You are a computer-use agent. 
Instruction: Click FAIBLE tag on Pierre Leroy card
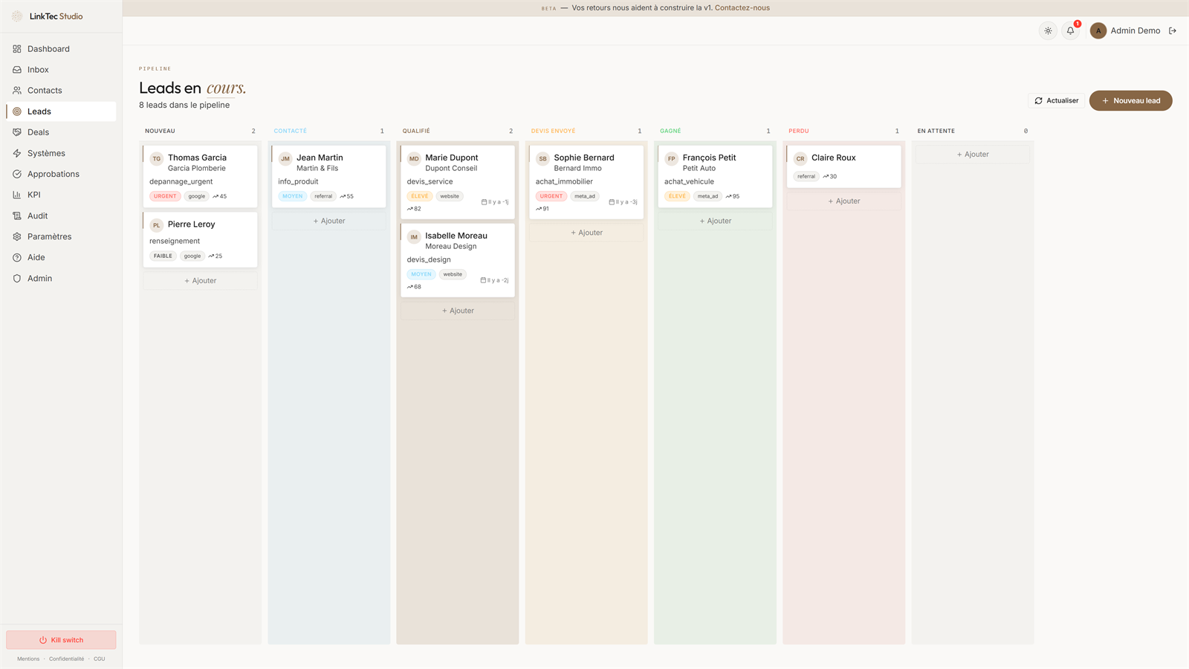[x=163, y=256]
